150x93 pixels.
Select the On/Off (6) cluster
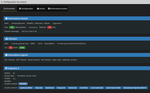[x=84, y=88]
